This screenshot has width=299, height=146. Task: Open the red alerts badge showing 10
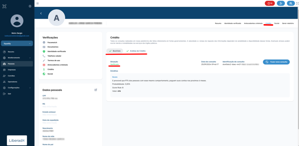[x=270, y=3]
